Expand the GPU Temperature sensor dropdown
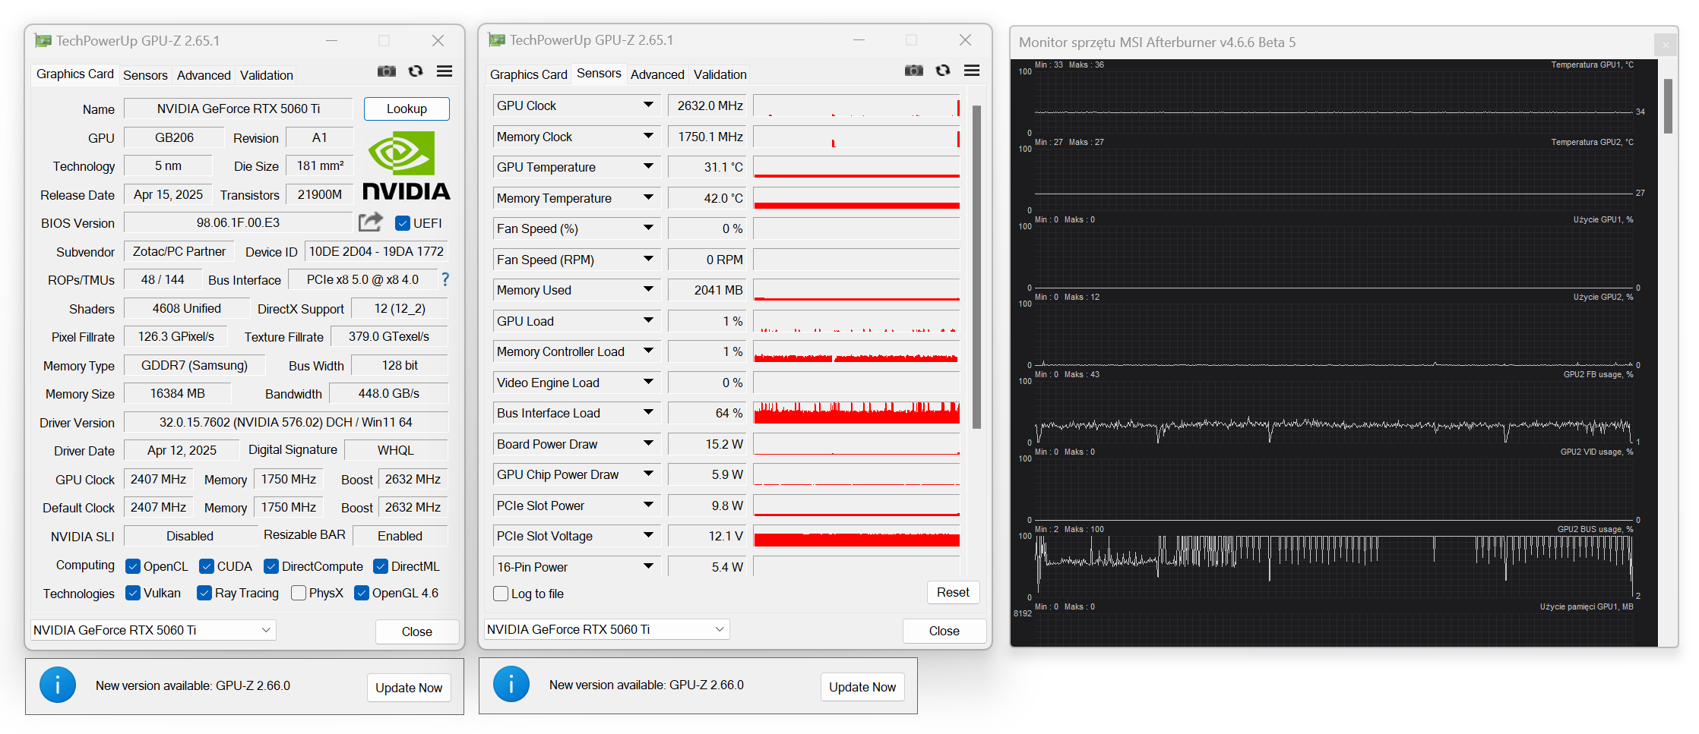This screenshot has width=1699, height=734. pos(648,166)
